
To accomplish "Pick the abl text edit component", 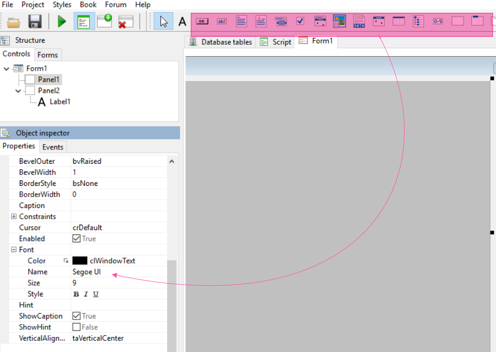I will [x=222, y=21].
